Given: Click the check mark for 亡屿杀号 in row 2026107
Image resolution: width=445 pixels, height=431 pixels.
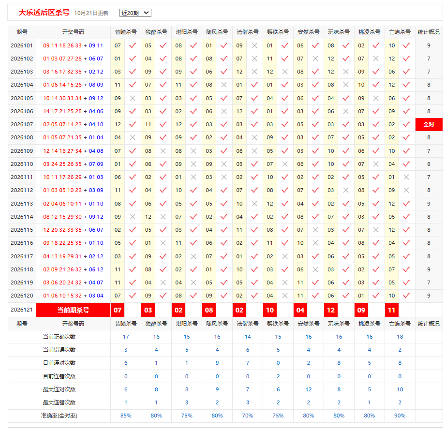Looking at the screenshot, I should (406, 124).
